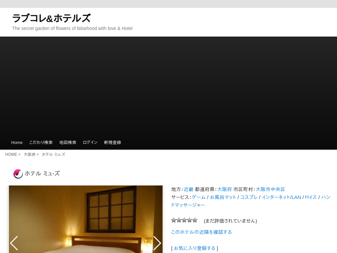Open the 近畿 region link

tap(189, 189)
